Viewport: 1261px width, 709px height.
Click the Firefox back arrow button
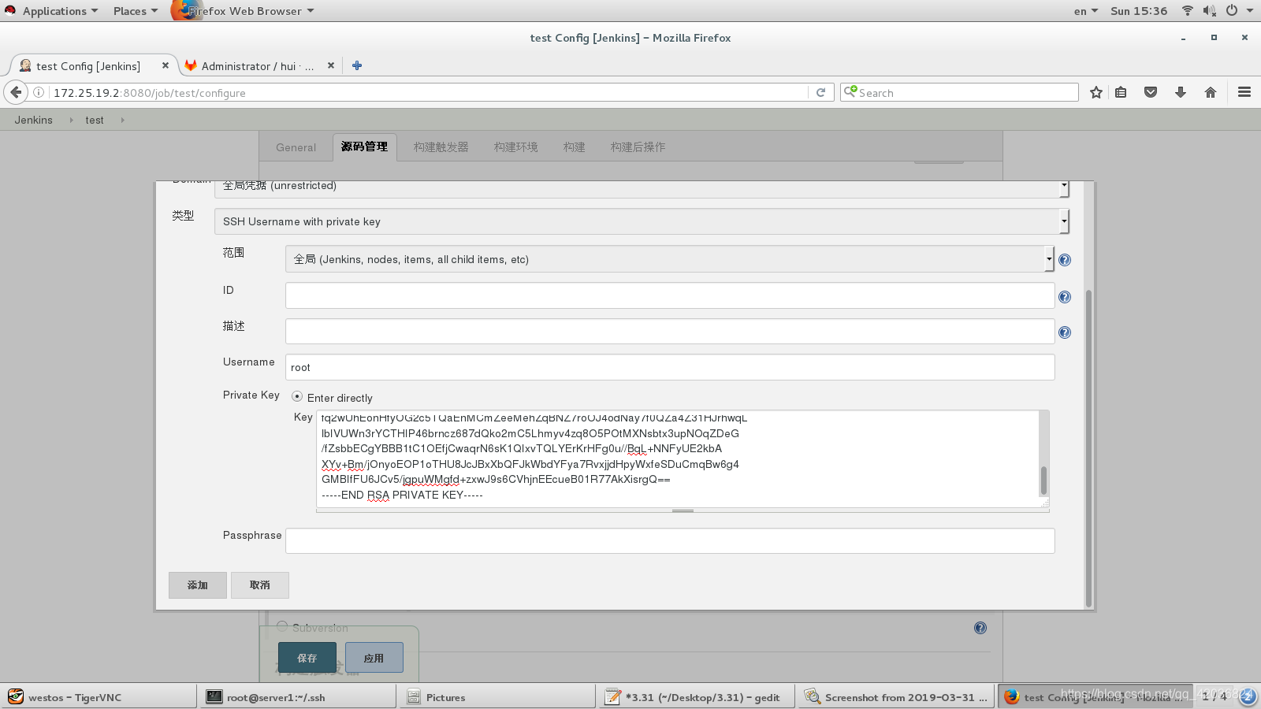tap(16, 92)
